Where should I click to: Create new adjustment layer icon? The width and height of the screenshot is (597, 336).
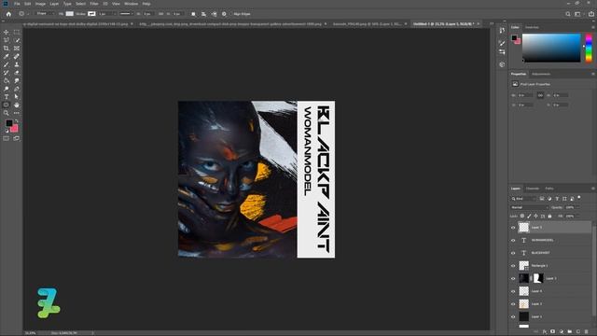(562, 332)
